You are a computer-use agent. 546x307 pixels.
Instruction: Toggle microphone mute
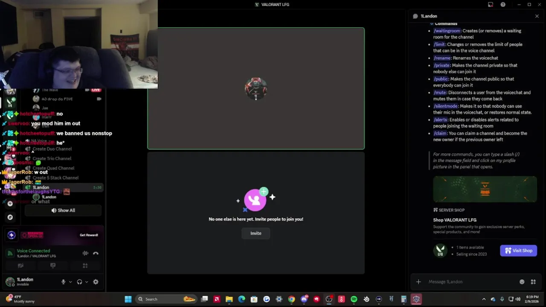64,282
